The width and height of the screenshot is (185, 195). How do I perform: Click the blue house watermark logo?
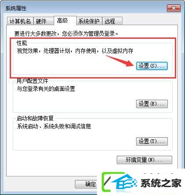[x=124, y=183]
